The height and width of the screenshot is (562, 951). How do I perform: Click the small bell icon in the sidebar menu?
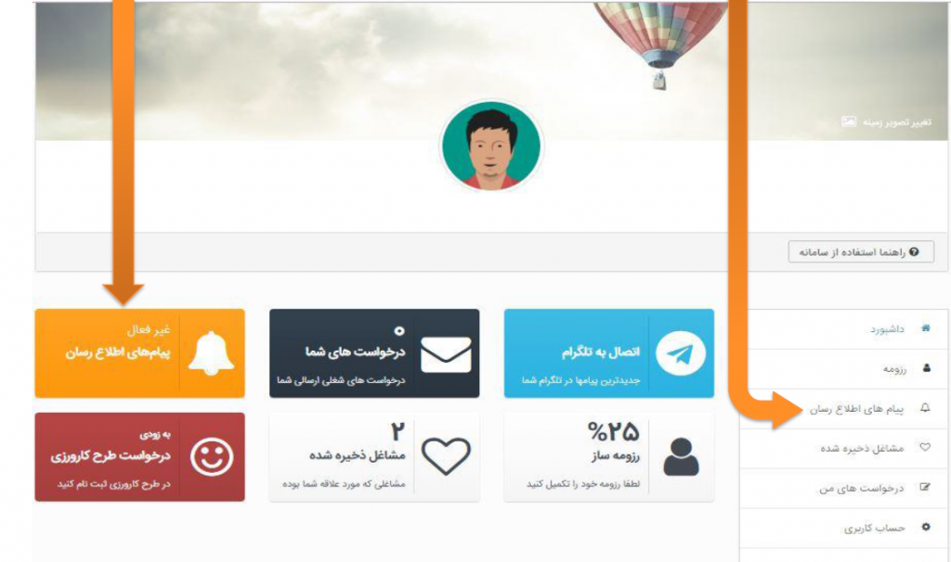point(925,407)
